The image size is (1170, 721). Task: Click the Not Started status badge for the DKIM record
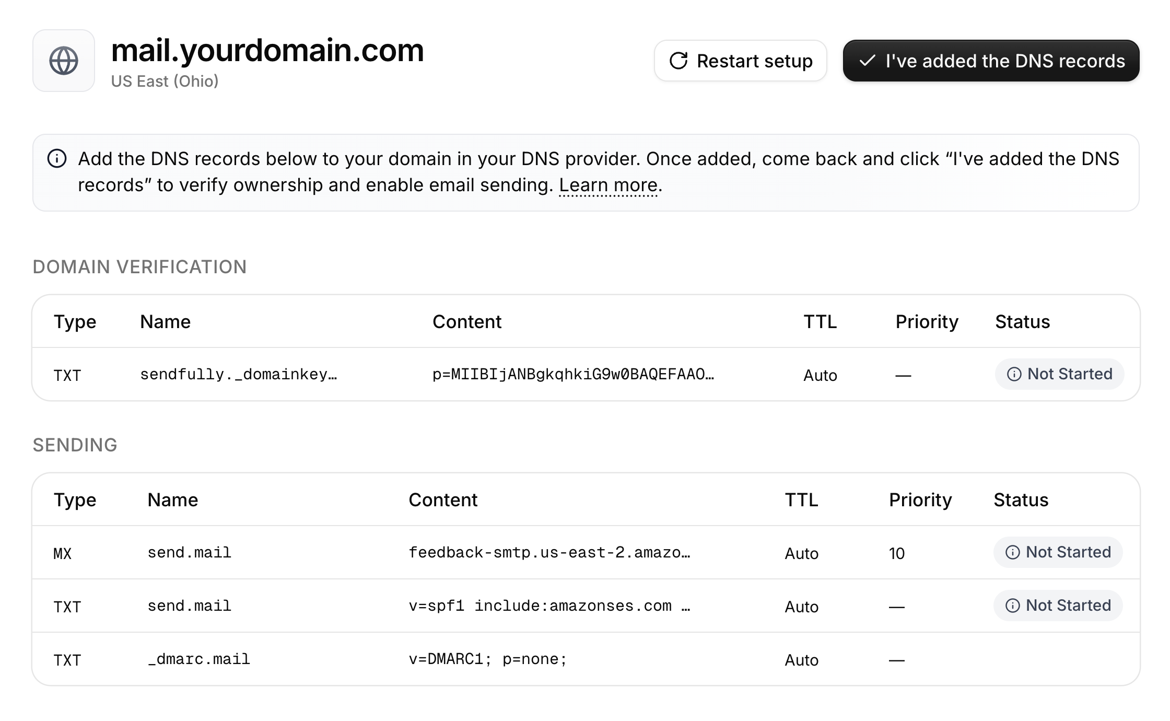[1059, 374]
